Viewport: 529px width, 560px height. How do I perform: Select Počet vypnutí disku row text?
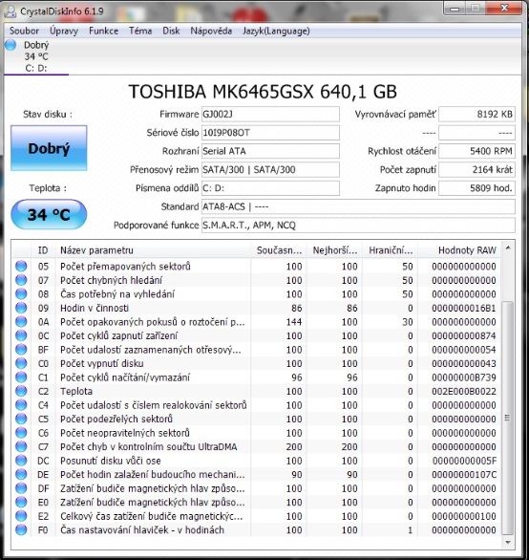pyautogui.click(x=102, y=363)
